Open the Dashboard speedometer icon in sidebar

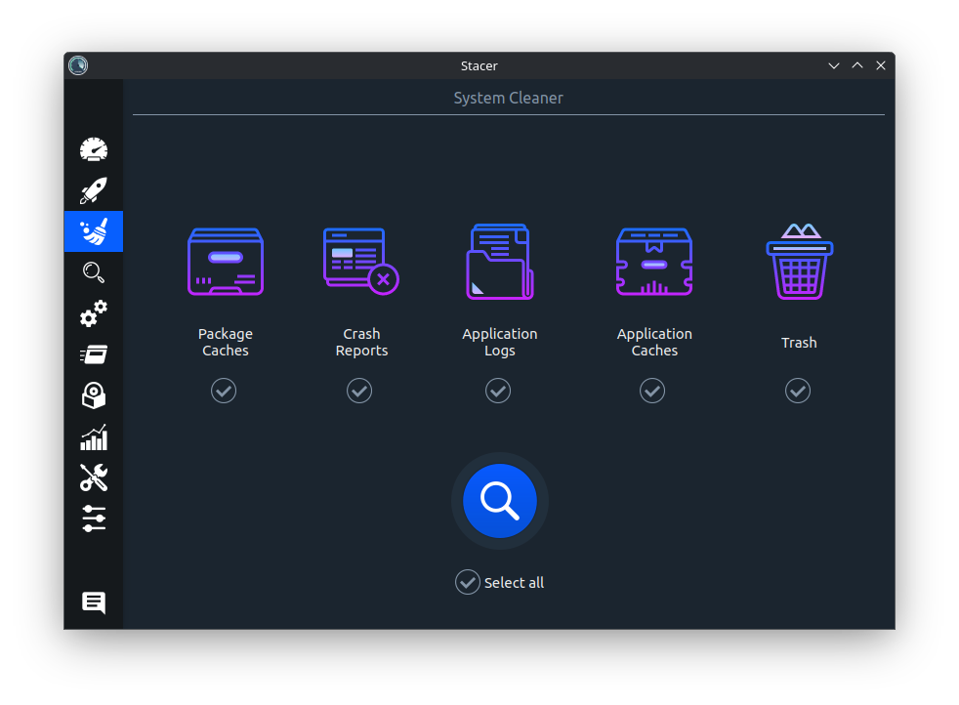(x=94, y=149)
